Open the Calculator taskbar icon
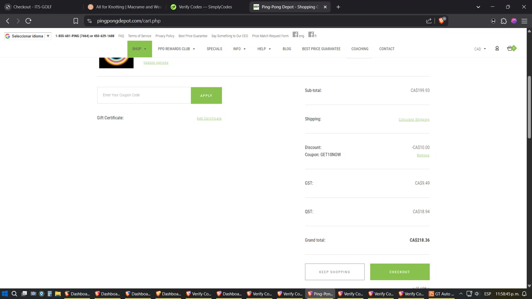The height and width of the screenshot is (299, 532). click(x=50, y=294)
